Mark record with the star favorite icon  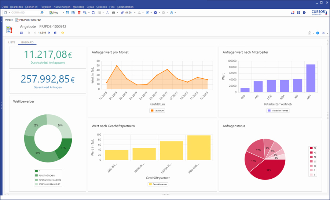(63, 33)
